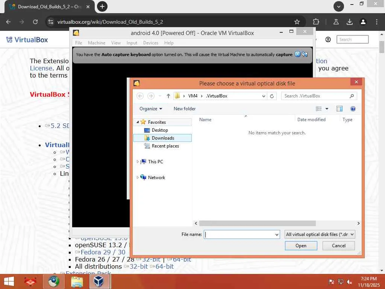Open the file type filter dropdown
Image resolution: width=385 pixels, height=289 pixels.
pyautogui.click(x=320, y=234)
